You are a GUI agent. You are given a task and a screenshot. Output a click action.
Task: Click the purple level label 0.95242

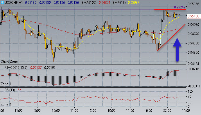pos(180,7)
